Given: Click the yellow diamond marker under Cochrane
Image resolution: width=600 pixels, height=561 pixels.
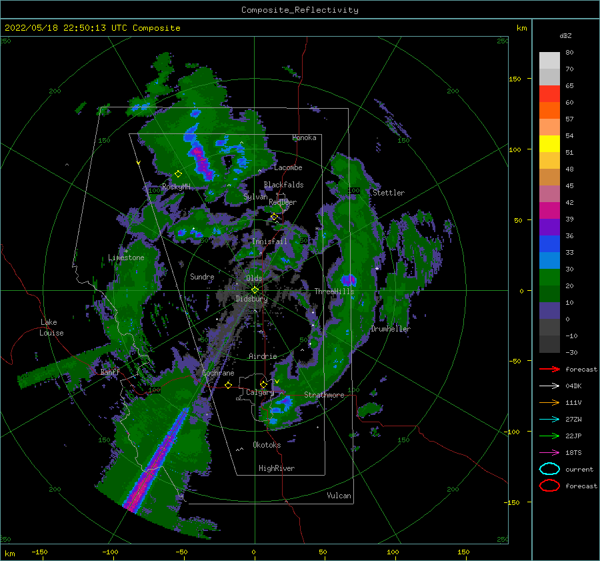Looking at the screenshot, I should [228, 385].
